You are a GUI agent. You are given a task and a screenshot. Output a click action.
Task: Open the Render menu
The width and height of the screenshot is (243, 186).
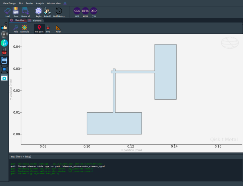tap(29, 3)
